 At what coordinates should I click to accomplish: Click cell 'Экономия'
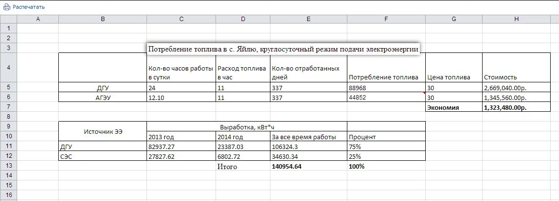454,107
